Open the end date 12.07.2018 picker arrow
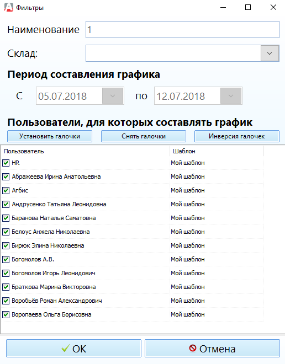The image size is (285, 364). pyautogui.click(x=231, y=95)
